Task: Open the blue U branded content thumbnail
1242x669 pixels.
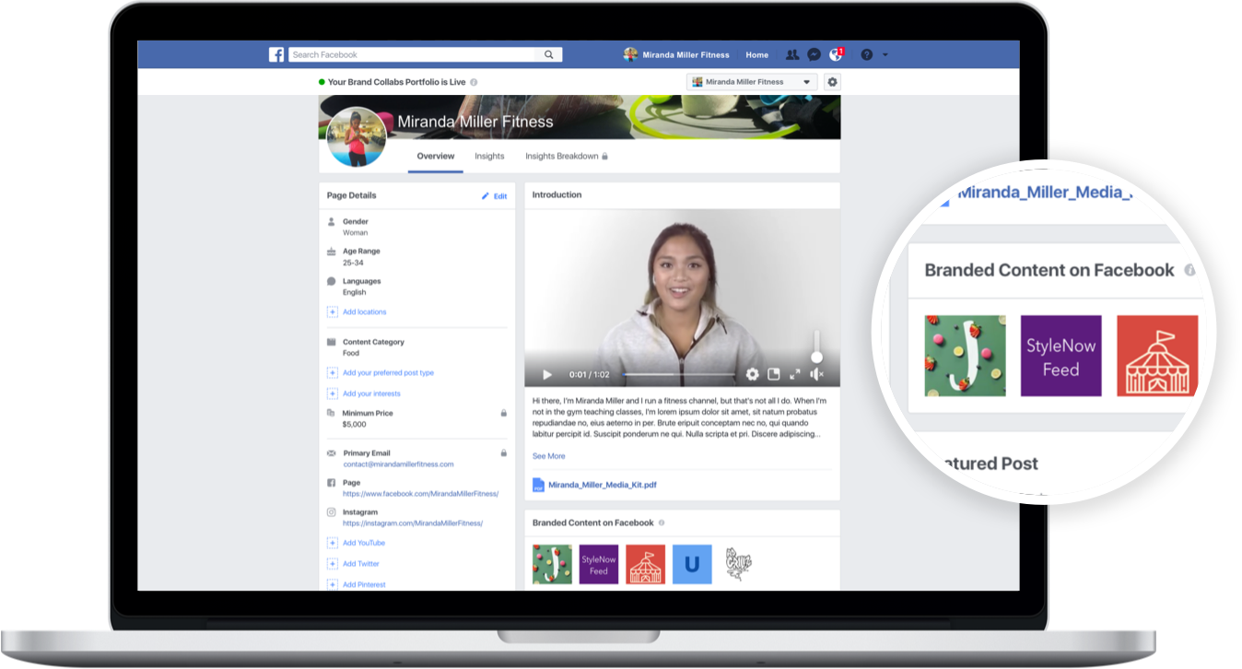Action: pyautogui.click(x=692, y=564)
